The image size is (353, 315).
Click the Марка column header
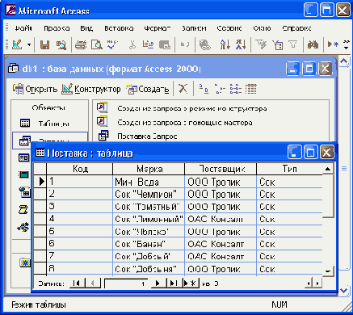click(x=149, y=169)
